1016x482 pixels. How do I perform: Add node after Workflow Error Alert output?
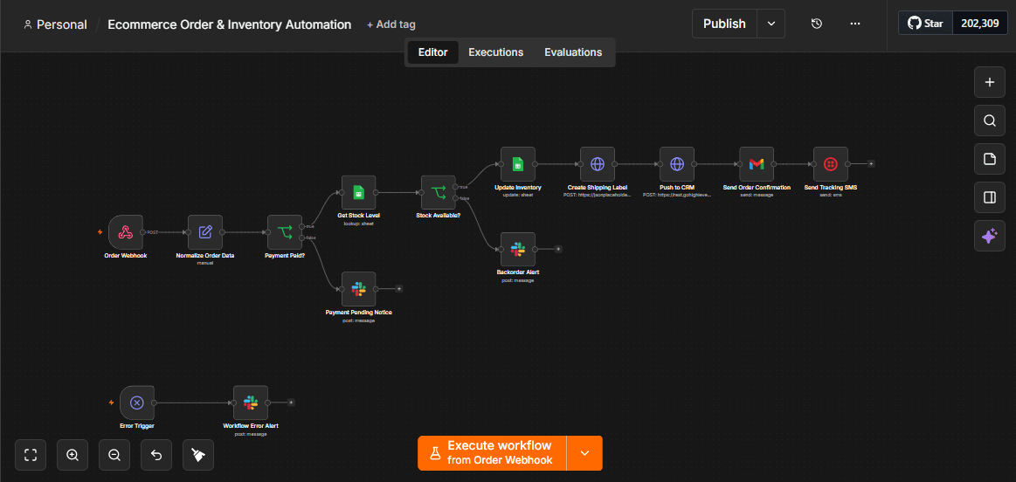point(291,403)
